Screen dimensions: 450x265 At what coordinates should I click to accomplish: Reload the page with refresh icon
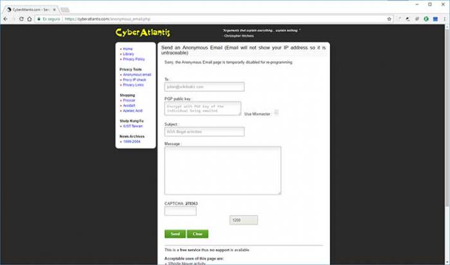21,19
